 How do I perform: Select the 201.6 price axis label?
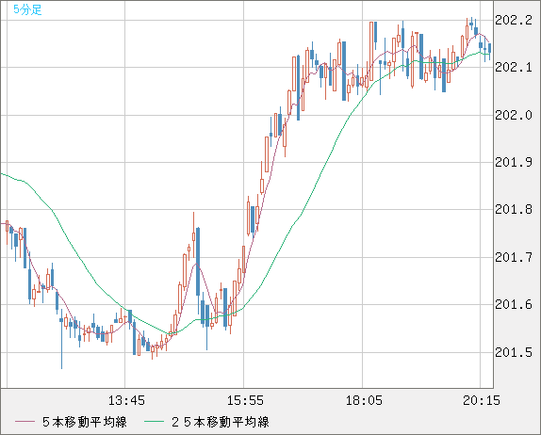[x=514, y=304]
